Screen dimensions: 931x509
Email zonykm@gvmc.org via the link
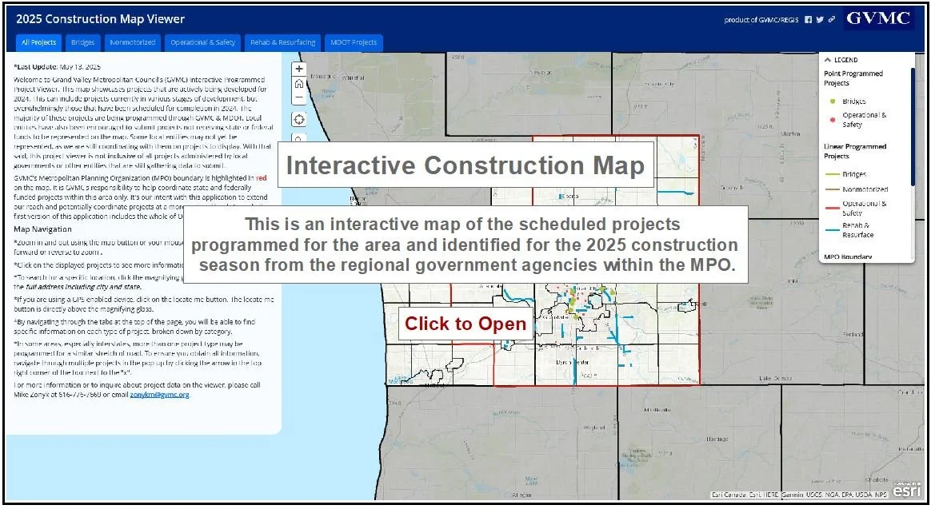pyautogui.click(x=160, y=395)
